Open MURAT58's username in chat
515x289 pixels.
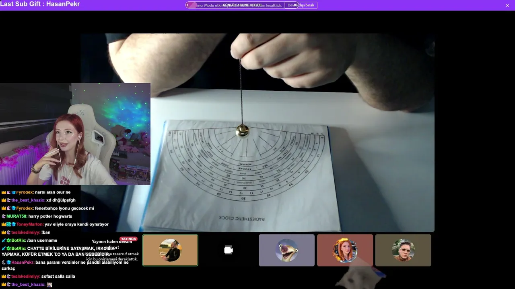pyautogui.click(x=16, y=216)
